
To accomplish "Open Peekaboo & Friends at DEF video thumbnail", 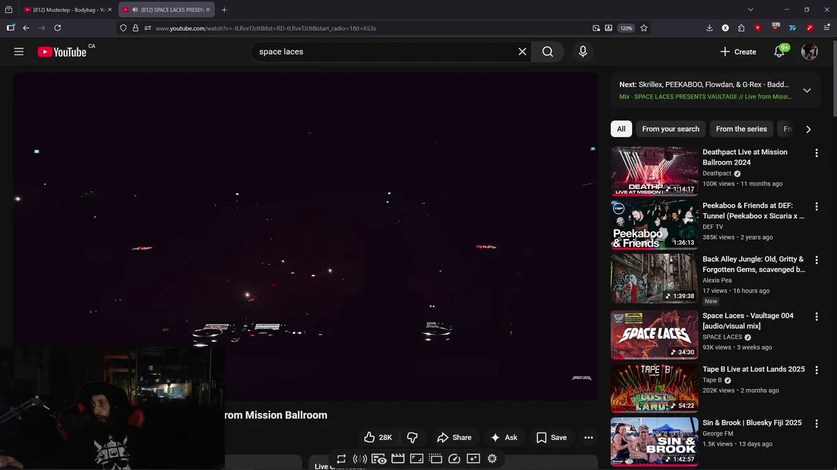I will [655, 225].
